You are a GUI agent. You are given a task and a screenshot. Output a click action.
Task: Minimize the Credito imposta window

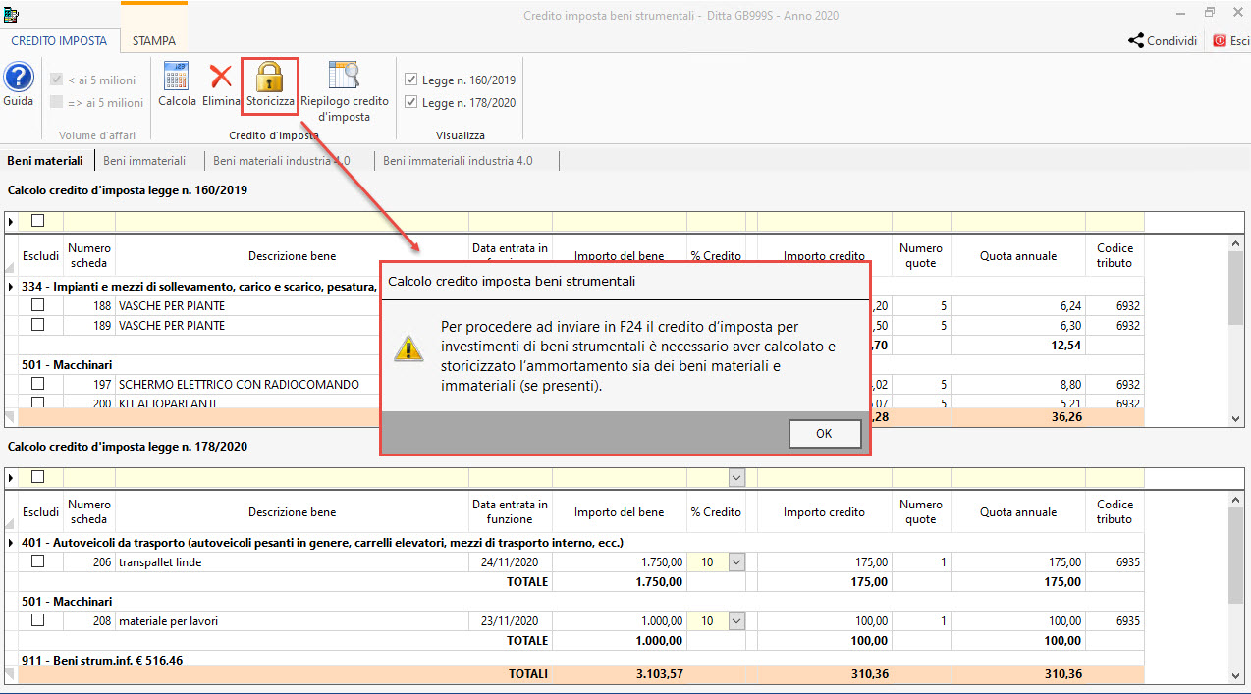pyautogui.click(x=1179, y=14)
